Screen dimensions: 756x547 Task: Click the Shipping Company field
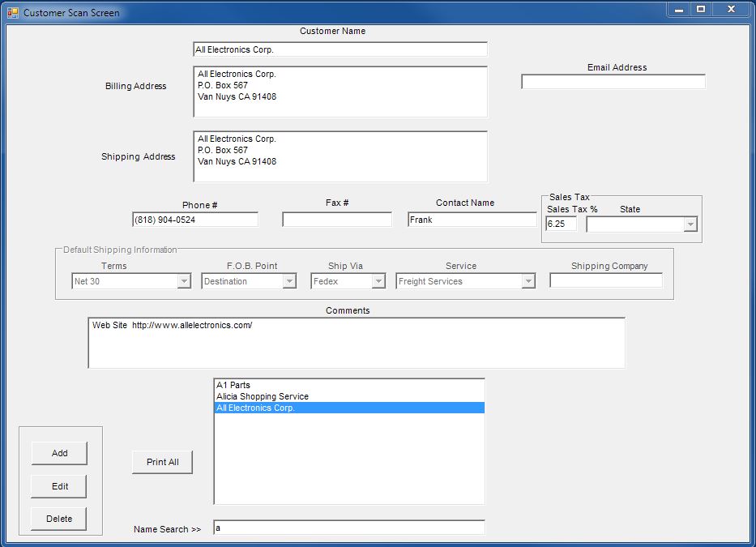click(x=606, y=280)
